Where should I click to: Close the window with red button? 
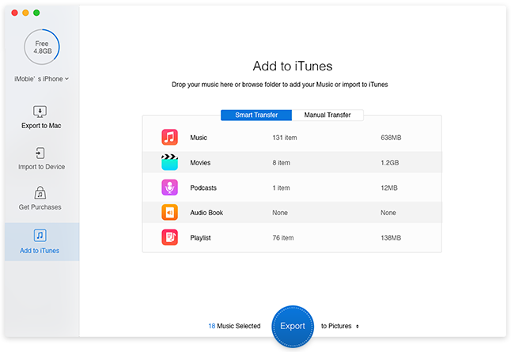tap(15, 13)
